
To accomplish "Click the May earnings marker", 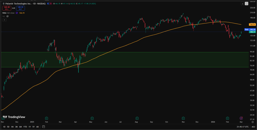I will point(92,118).
